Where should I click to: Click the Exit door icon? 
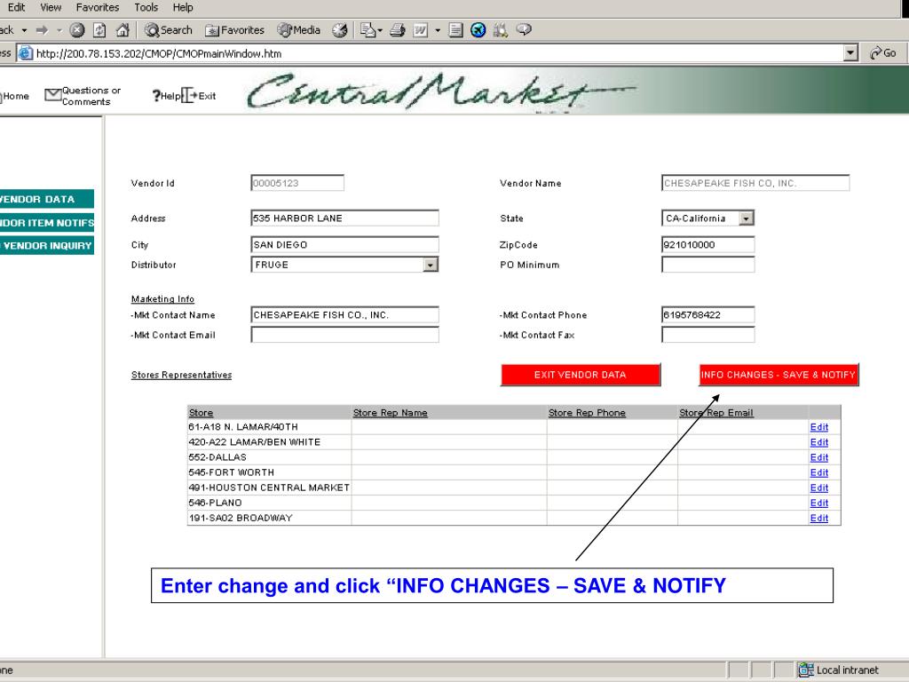coord(189,96)
